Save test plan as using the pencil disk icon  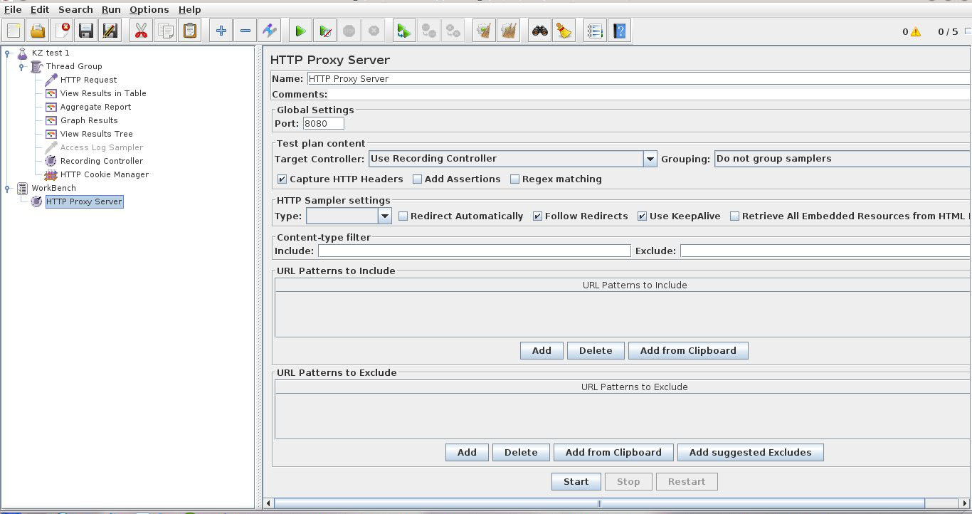pos(110,31)
